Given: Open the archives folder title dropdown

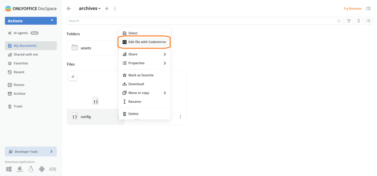Looking at the screenshot, I should click(89, 9).
